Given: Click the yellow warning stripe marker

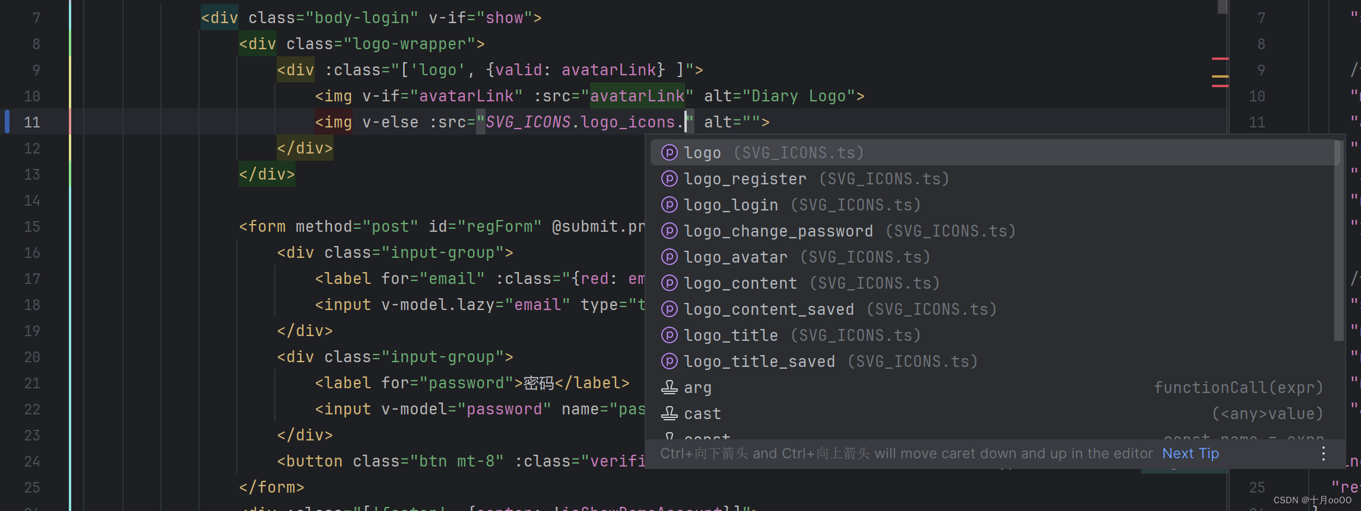Looking at the screenshot, I should 1220,76.
